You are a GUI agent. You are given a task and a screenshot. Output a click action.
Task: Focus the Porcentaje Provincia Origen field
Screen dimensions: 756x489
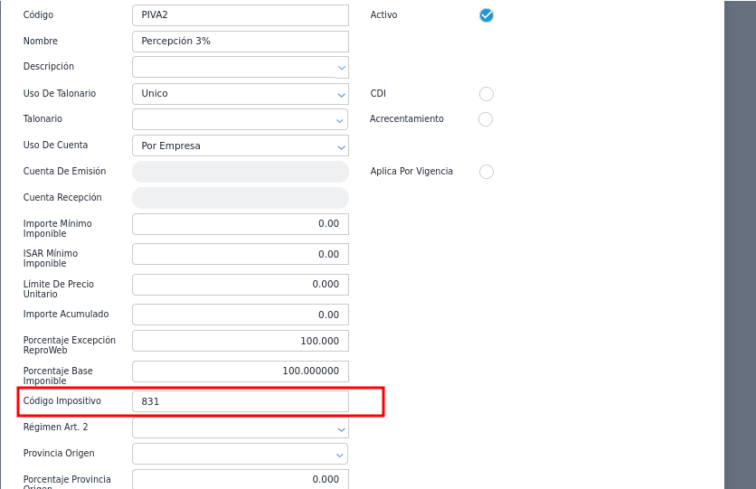240,479
